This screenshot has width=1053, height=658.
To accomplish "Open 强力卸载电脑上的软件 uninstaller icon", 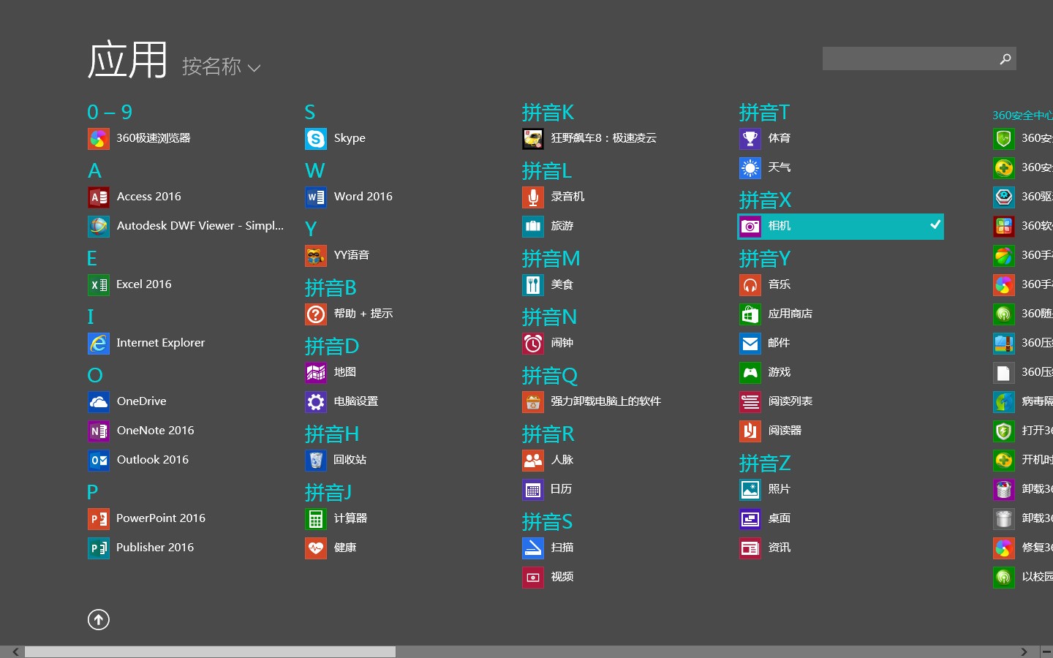I will point(533,401).
